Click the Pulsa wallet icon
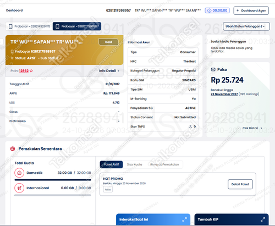Screen dimensions: 275x226 (x=213, y=69)
